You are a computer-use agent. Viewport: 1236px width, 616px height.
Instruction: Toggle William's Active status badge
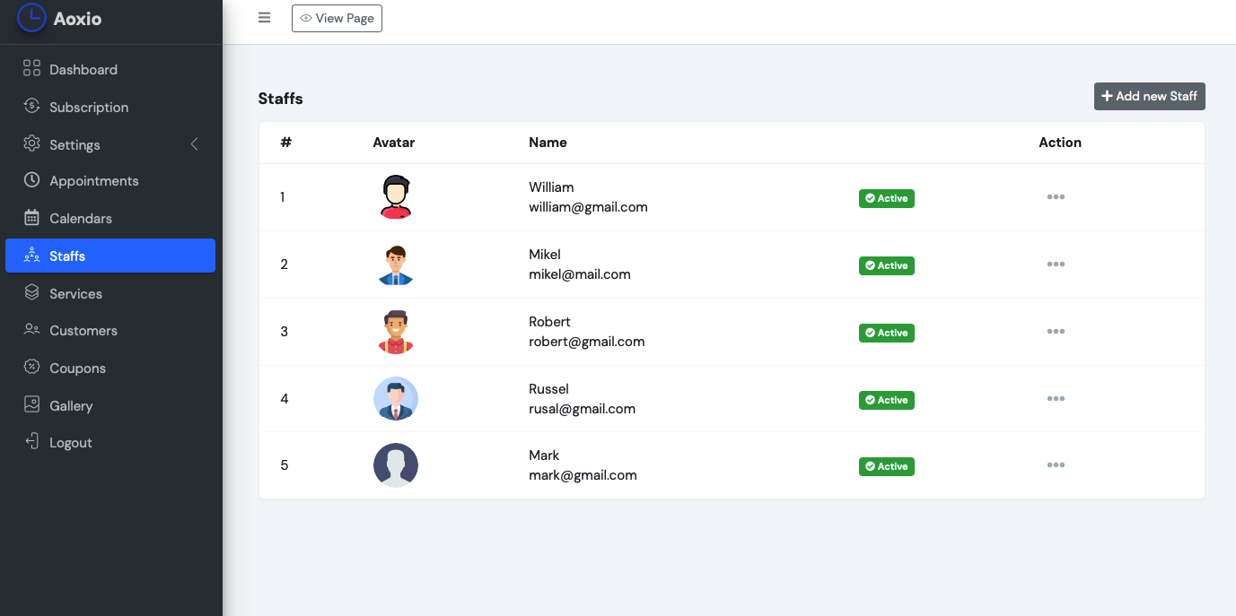(886, 198)
